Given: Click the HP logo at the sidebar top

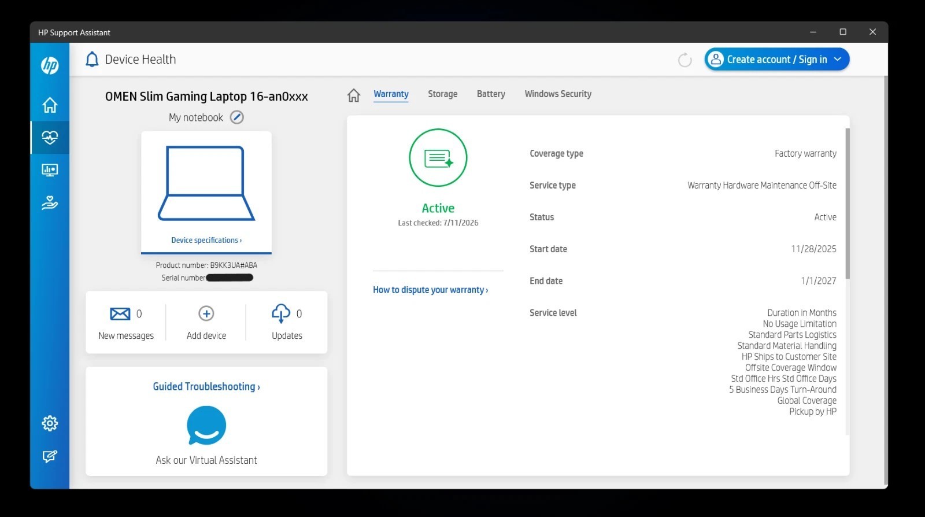Looking at the screenshot, I should [x=50, y=65].
